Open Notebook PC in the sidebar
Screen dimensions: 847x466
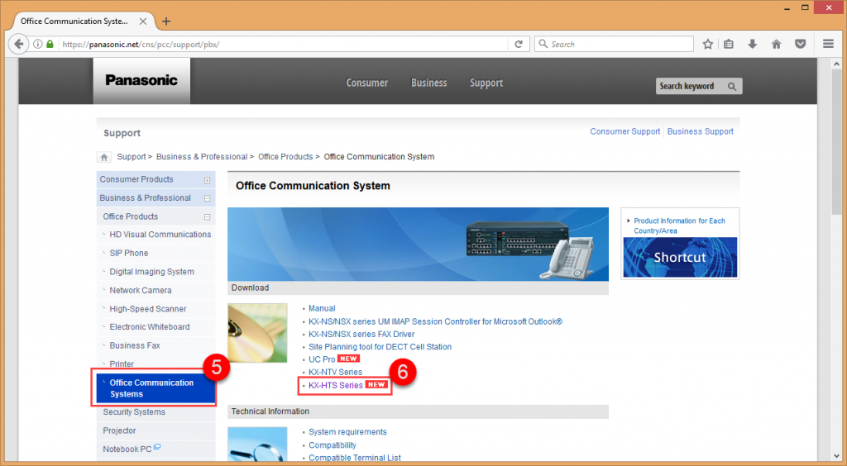(127, 449)
